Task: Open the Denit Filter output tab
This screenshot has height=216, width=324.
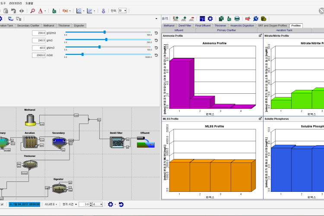Action: point(185,25)
